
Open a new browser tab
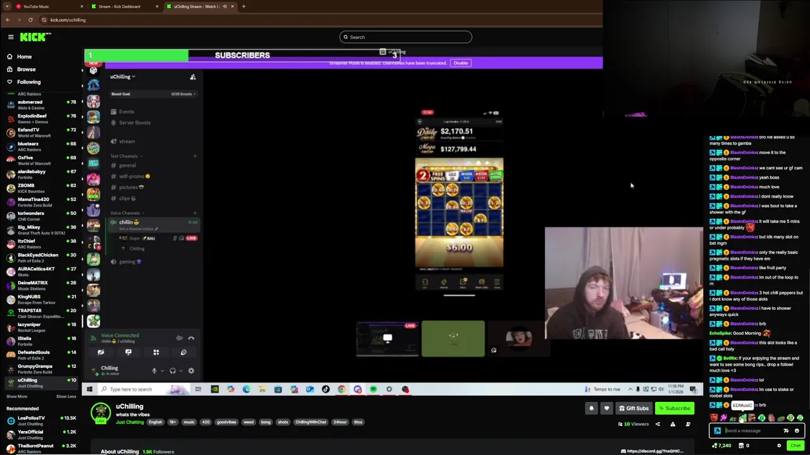click(x=244, y=6)
